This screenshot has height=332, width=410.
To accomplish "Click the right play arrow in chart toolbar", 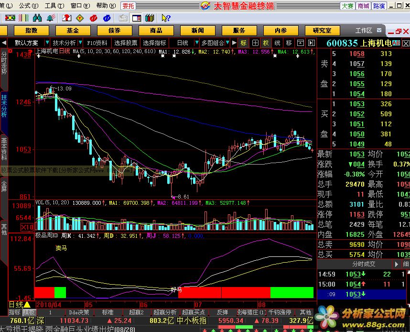I will point(234,43).
